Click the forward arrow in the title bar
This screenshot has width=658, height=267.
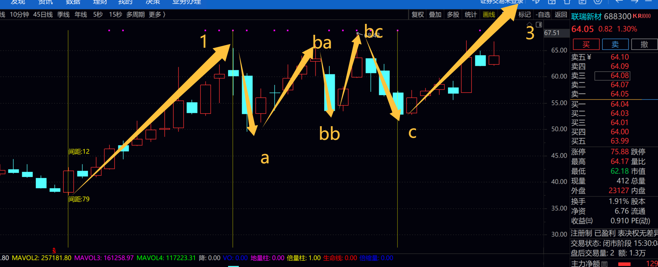(634, 2)
